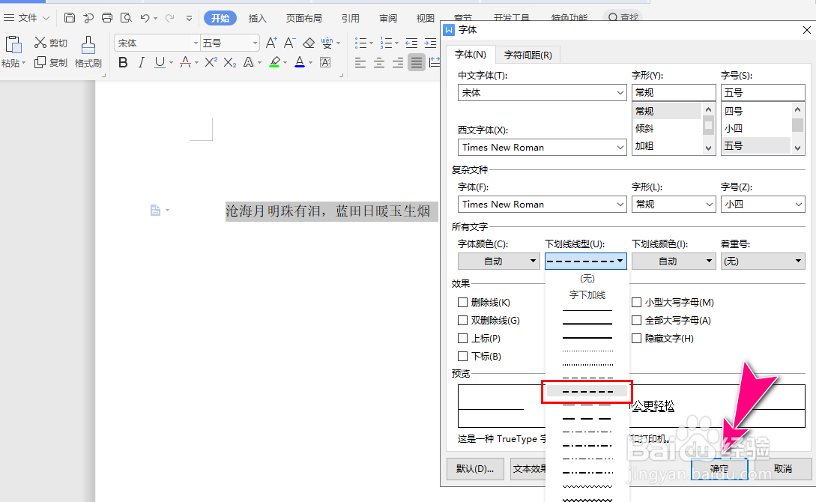Enable the 全部大写字母 all caps checkbox
Image resolution: width=816 pixels, height=502 pixels.
(636, 320)
